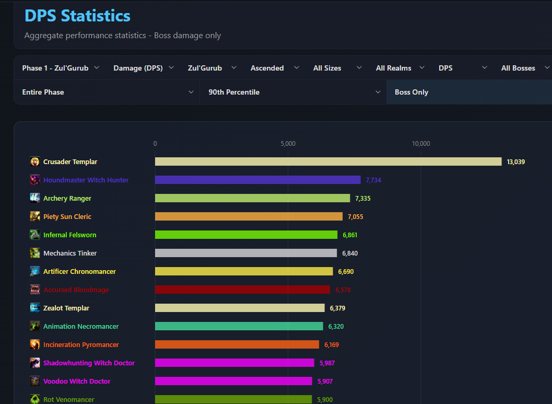
Task: Select the Artificer Chronomancer icon
Action: pyautogui.click(x=35, y=272)
